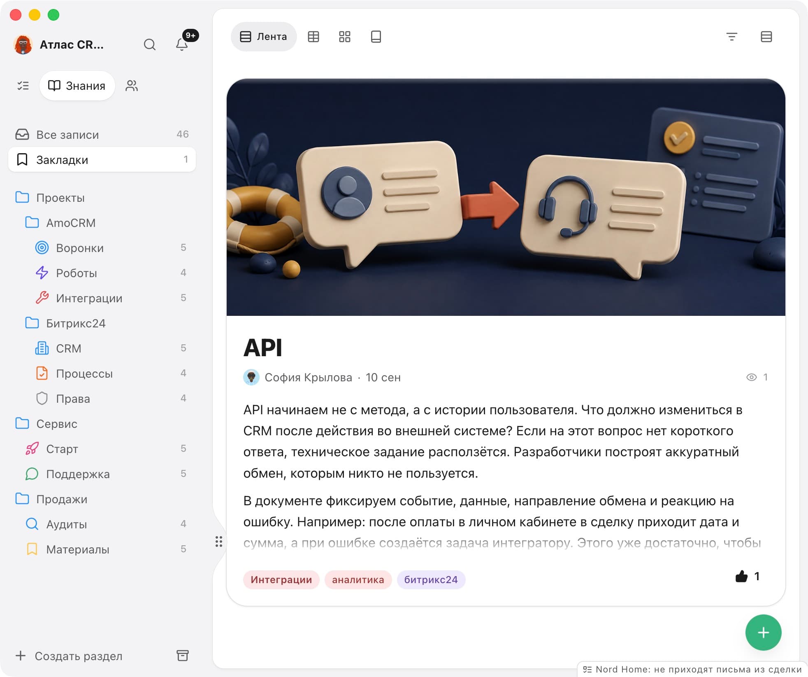The width and height of the screenshot is (808, 677).
Task: Open the team members icon
Action: pyautogui.click(x=132, y=86)
